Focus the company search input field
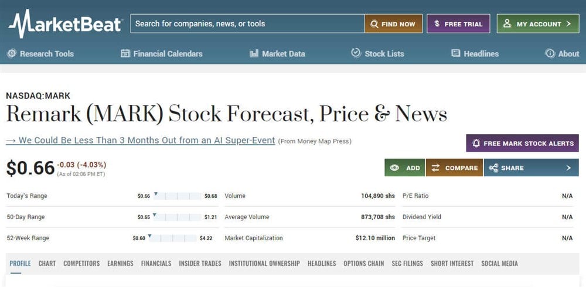This screenshot has height=287, width=586. (247, 24)
